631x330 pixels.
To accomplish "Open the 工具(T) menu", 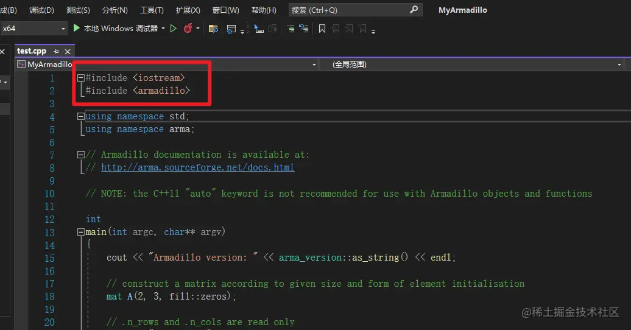I will point(152,10).
